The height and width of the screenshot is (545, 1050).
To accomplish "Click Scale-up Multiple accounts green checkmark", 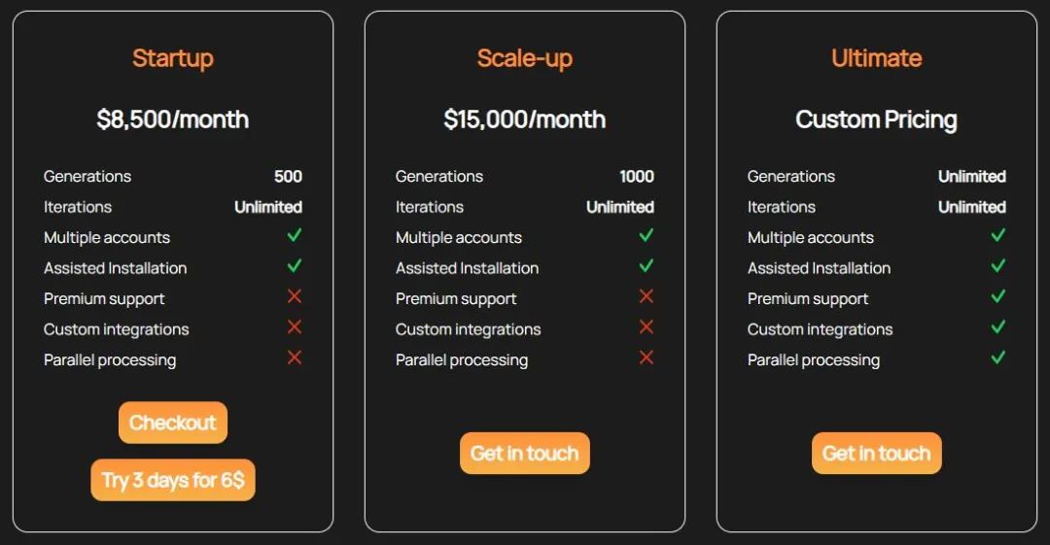I will 647,235.
